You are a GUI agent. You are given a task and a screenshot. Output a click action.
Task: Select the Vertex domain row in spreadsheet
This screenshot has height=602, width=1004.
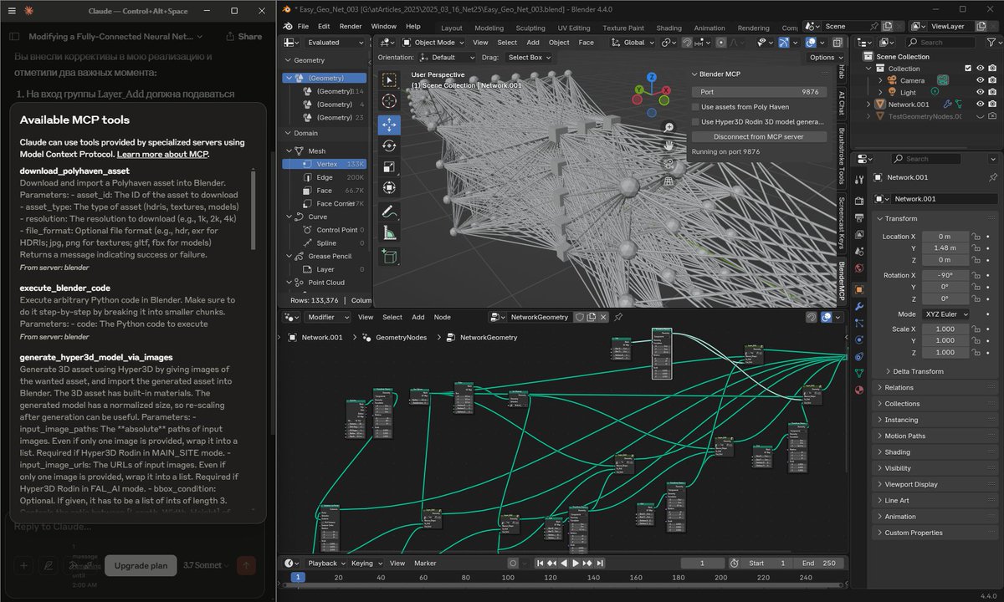(x=324, y=164)
